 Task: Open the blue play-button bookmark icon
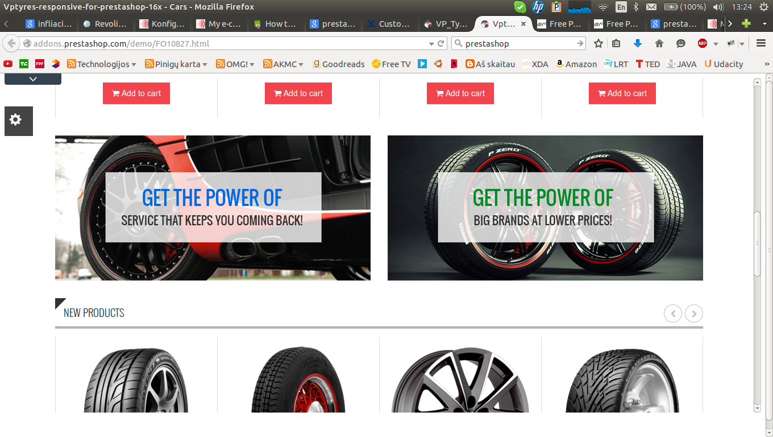(x=422, y=64)
